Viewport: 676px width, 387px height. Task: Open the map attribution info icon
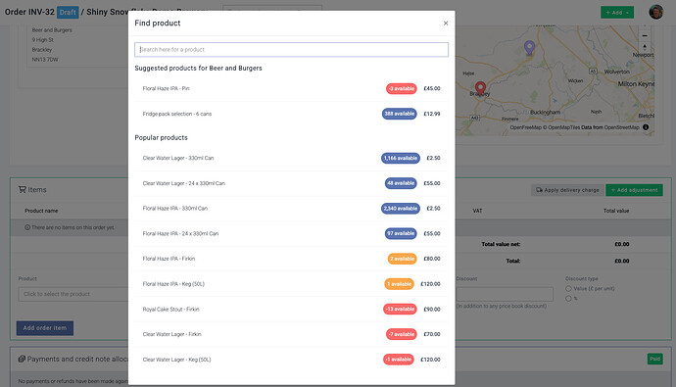coord(646,127)
